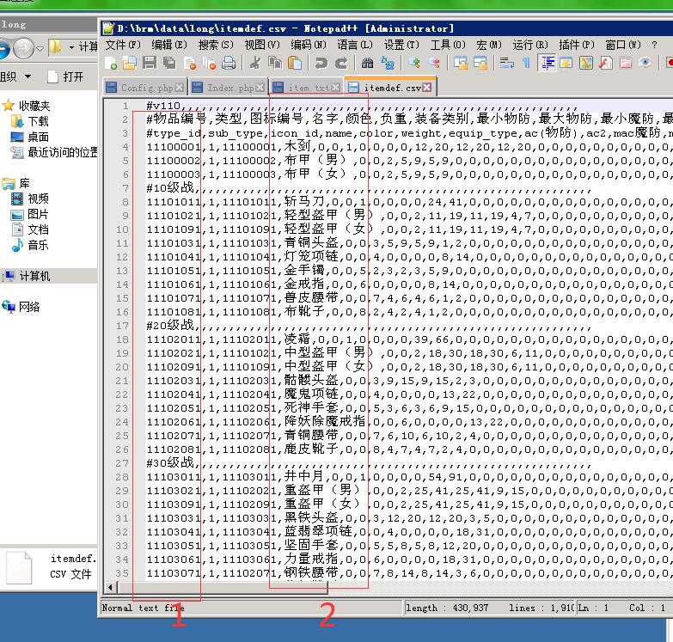This screenshot has height=642, width=673.
Task: Click the Print toolbar icon
Action: pos(229,63)
